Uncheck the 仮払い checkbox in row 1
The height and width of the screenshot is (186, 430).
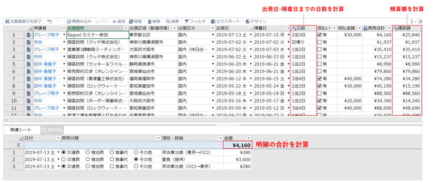click(320, 35)
